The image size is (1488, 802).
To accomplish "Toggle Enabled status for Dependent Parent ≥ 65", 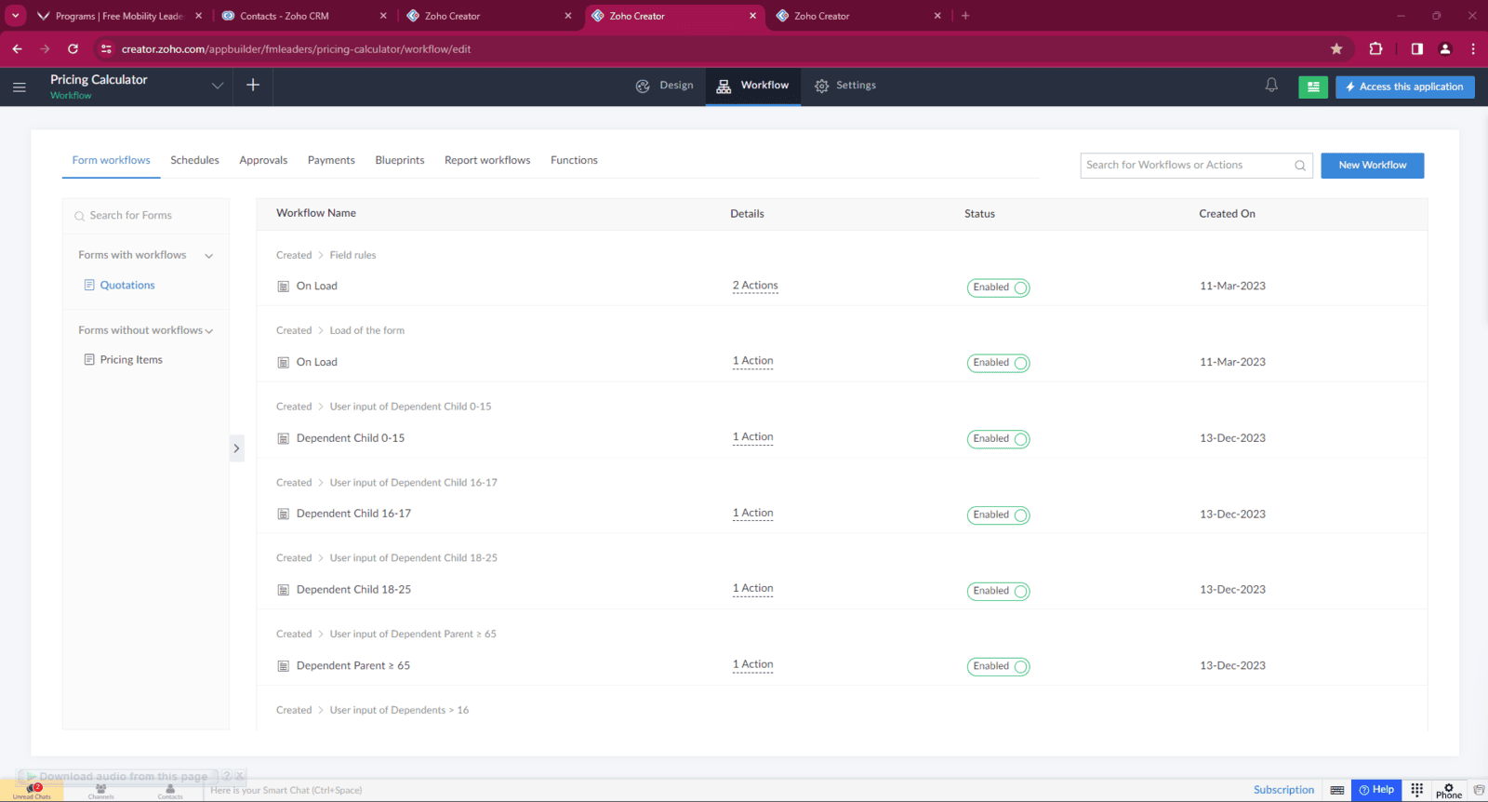I will (x=999, y=667).
